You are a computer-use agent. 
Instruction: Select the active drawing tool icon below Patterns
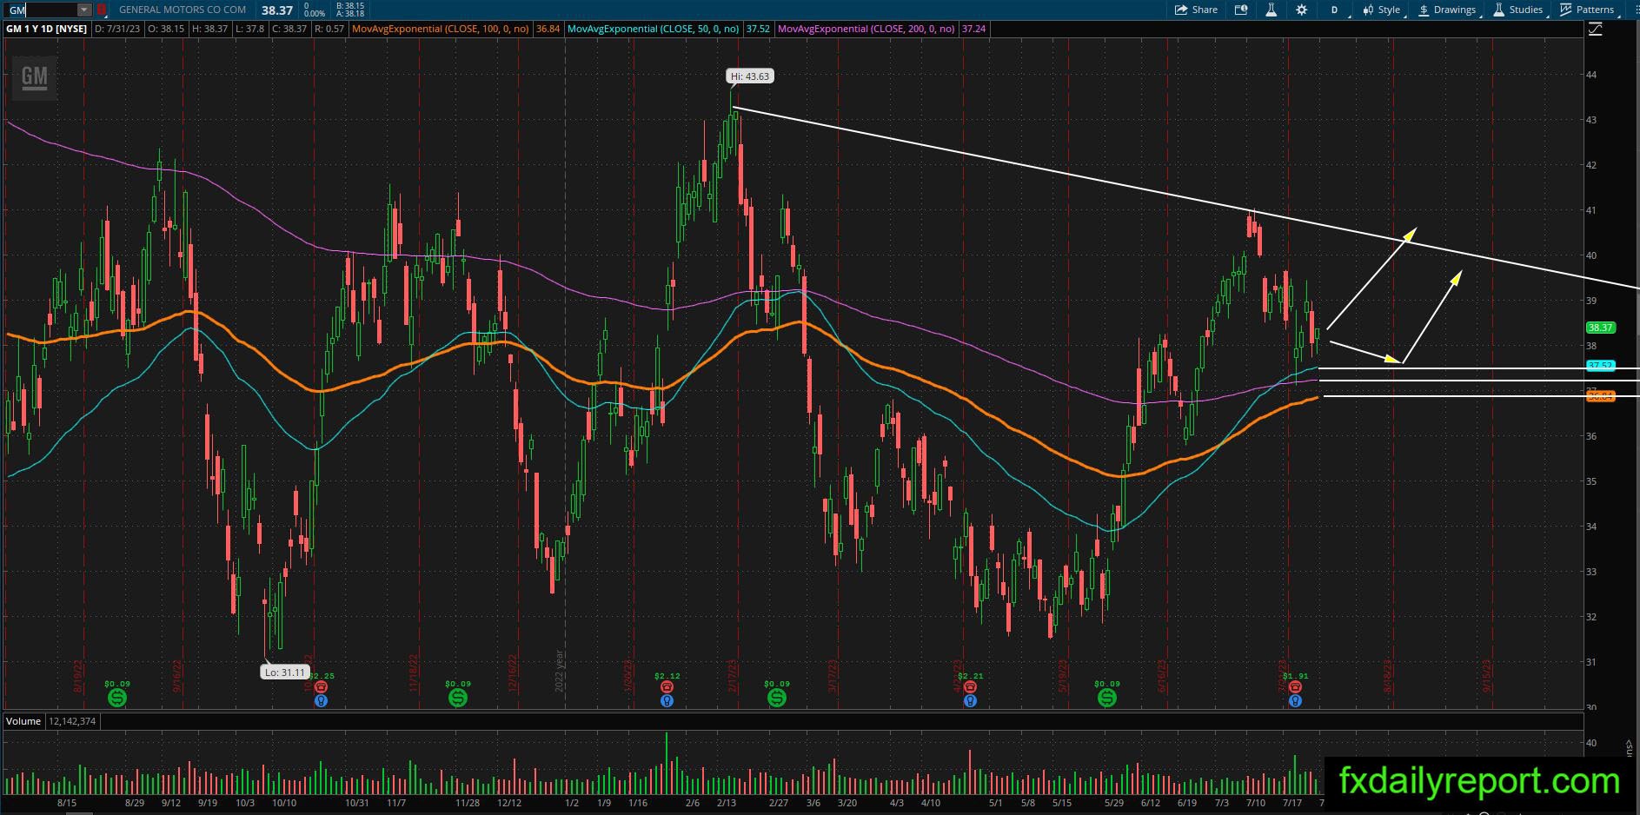(1596, 30)
